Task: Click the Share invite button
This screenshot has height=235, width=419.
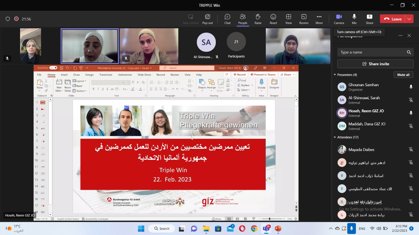Action: pos(375,64)
